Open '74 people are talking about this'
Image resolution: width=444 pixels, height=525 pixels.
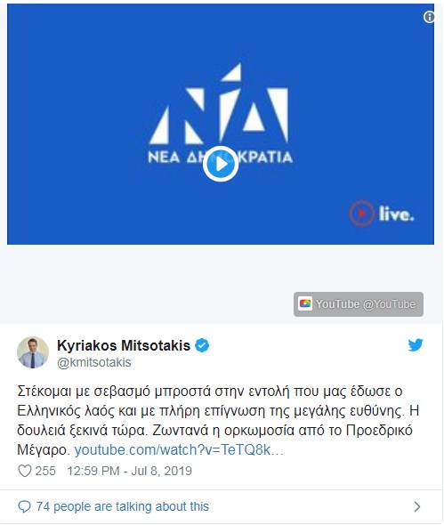point(123,506)
